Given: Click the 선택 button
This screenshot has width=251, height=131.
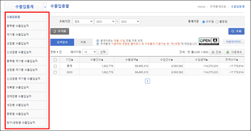Looking at the screenshot, I should coord(103,52).
